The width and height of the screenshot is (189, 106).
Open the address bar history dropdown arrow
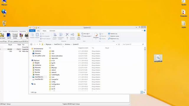(116, 44)
